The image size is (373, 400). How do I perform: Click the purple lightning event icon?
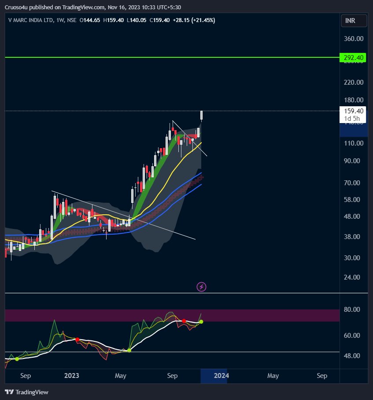tap(201, 287)
